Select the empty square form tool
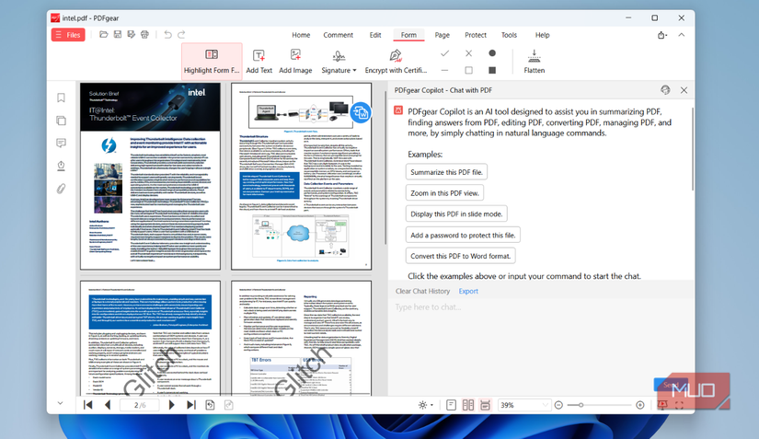The image size is (759, 439). click(468, 70)
